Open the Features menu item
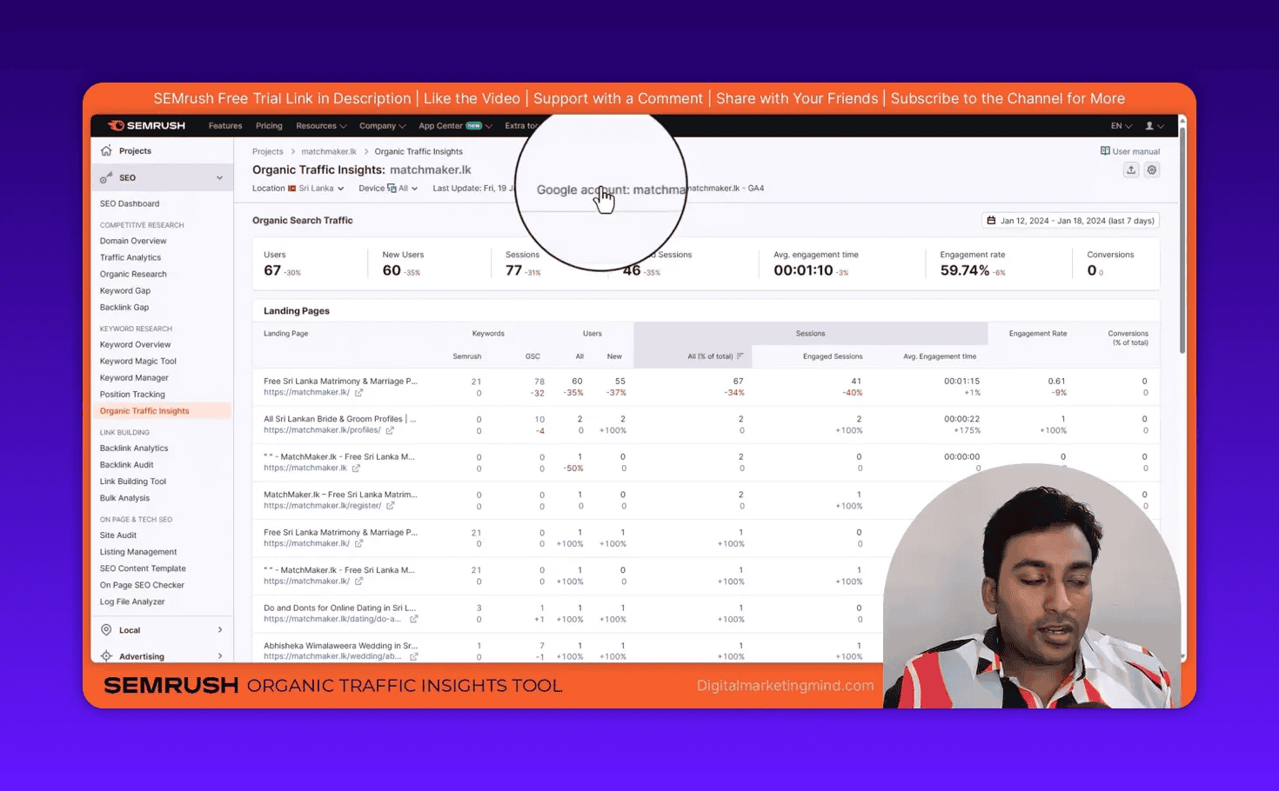 224,124
